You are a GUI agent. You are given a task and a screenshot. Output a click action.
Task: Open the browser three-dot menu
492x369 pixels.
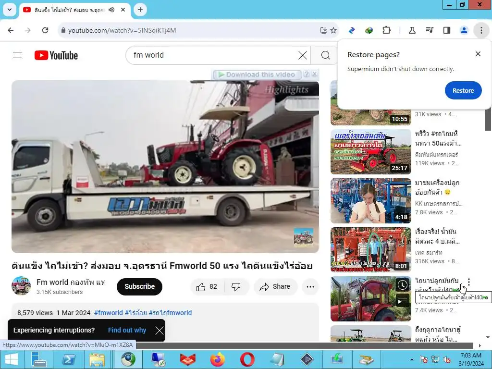(481, 30)
